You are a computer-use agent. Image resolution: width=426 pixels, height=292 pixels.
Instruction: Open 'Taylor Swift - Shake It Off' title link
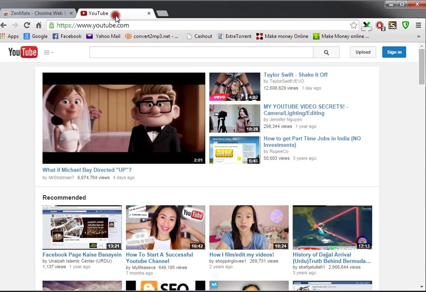coord(296,75)
